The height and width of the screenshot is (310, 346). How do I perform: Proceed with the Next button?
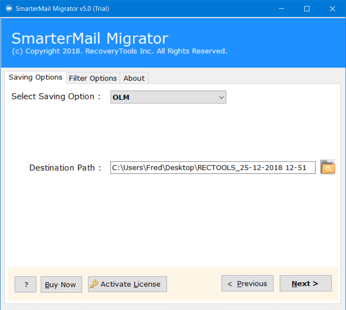(x=306, y=283)
